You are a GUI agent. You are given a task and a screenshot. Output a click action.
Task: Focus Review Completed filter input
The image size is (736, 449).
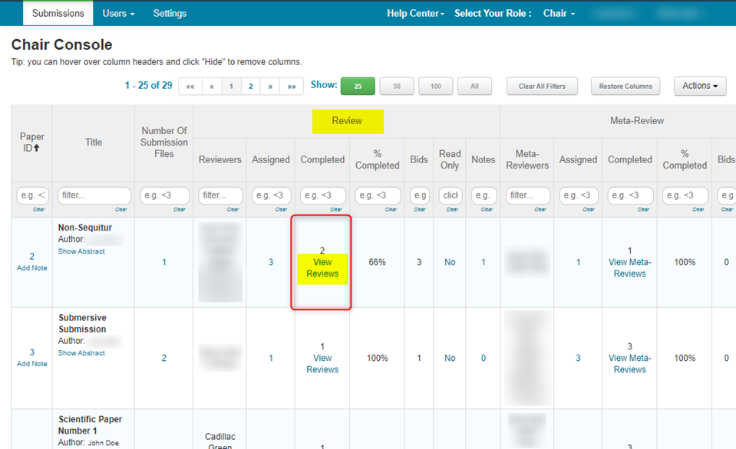323,195
